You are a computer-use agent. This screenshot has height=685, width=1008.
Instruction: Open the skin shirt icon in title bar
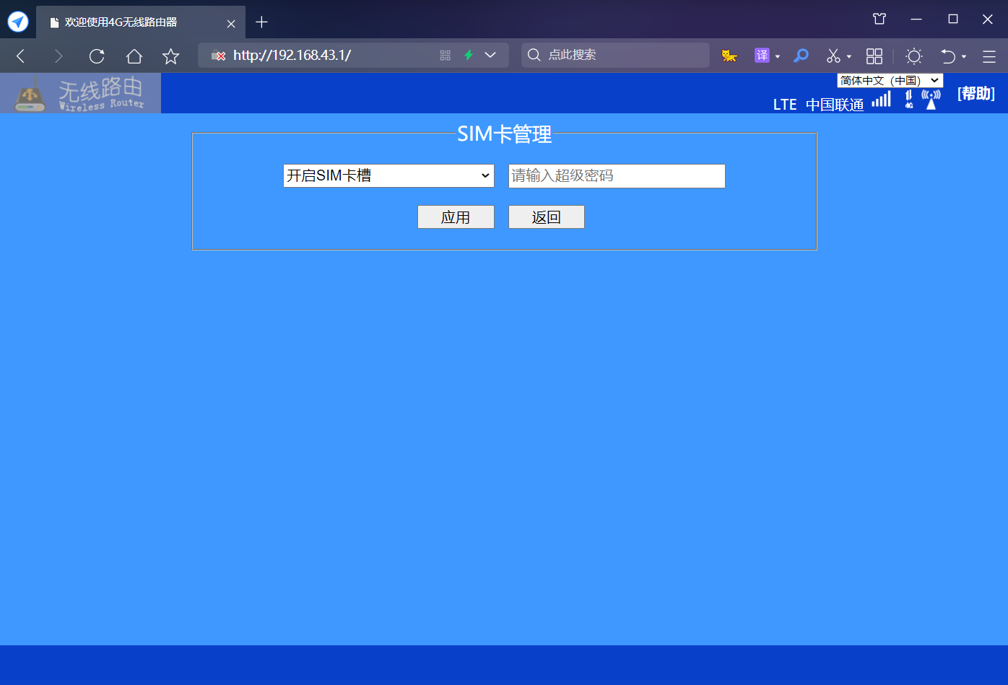click(879, 19)
